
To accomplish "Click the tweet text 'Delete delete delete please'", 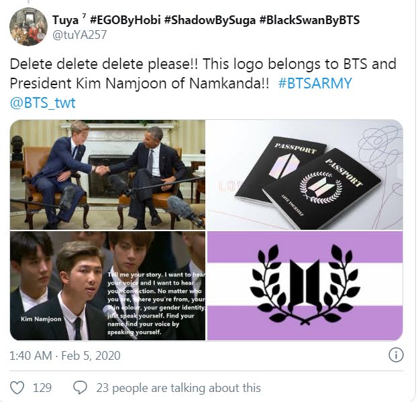I will 103,64.
